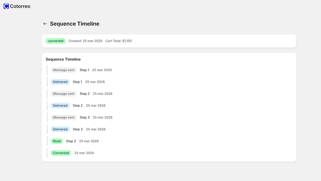Select the green converted status badge
The image size is (321, 181).
pyautogui.click(x=55, y=41)
